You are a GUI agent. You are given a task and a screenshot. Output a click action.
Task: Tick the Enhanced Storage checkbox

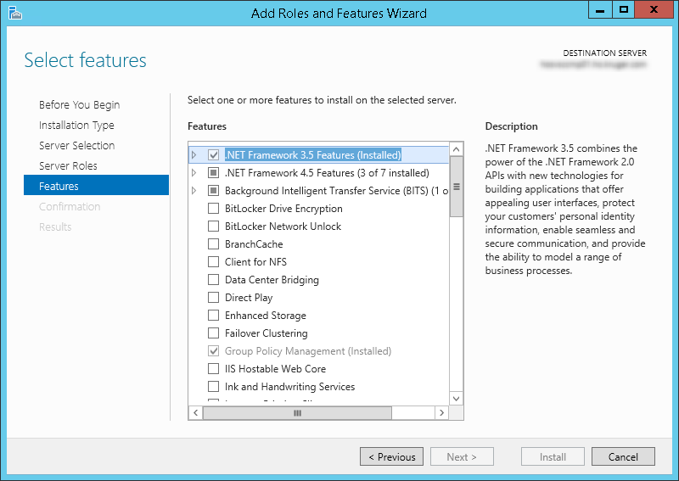click(213, 315)
